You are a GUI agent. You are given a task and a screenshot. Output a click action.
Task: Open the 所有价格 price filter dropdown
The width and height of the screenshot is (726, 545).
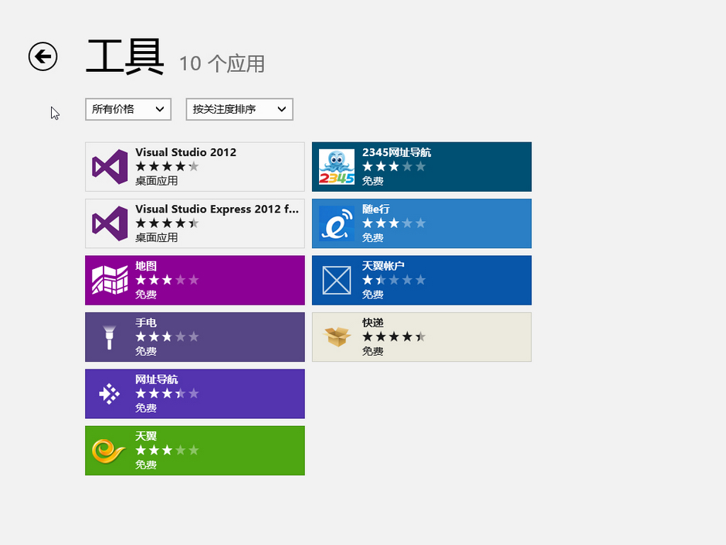[x=128, y=109]
